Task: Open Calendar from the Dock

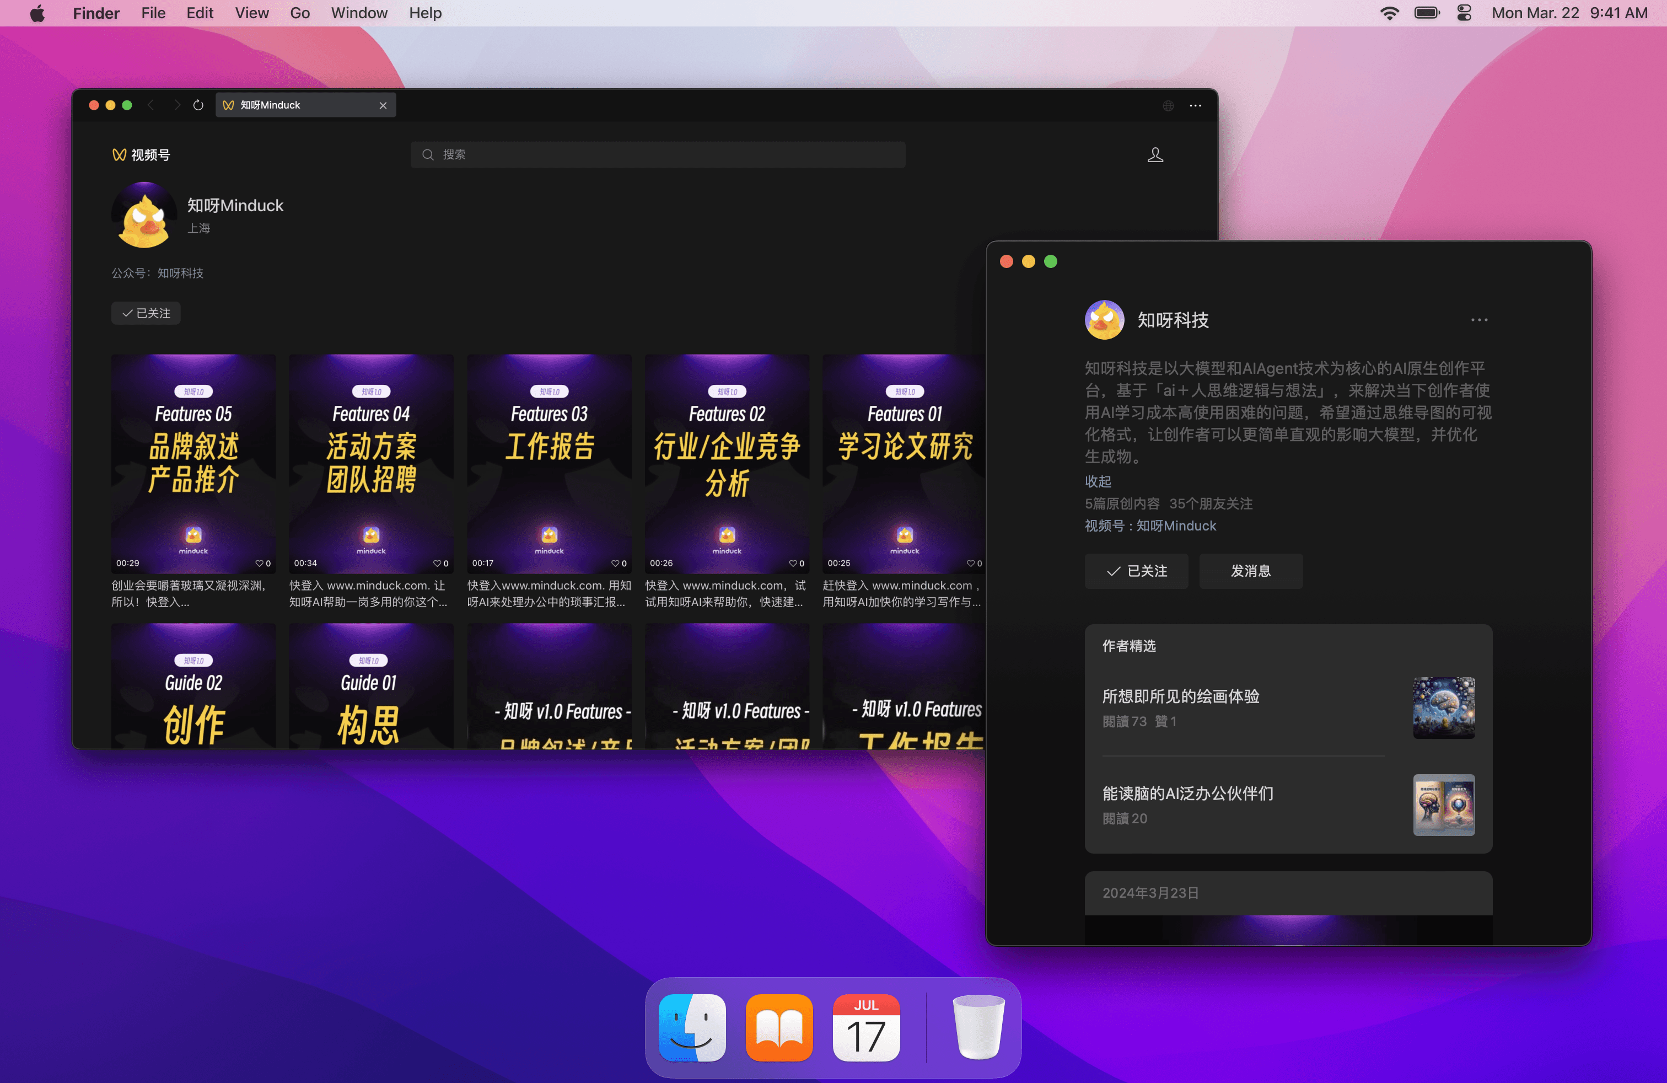Action: pos(867,1028)
